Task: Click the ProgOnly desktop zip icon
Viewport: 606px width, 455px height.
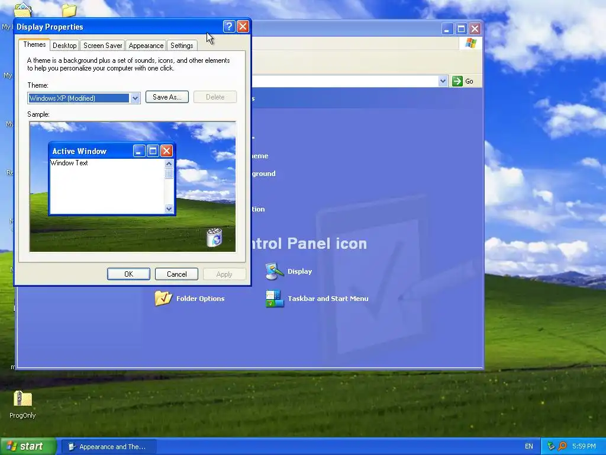Action: 22,399
